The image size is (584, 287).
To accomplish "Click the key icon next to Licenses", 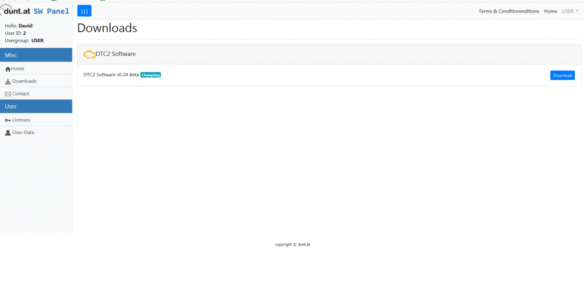I will coord(8,120).
